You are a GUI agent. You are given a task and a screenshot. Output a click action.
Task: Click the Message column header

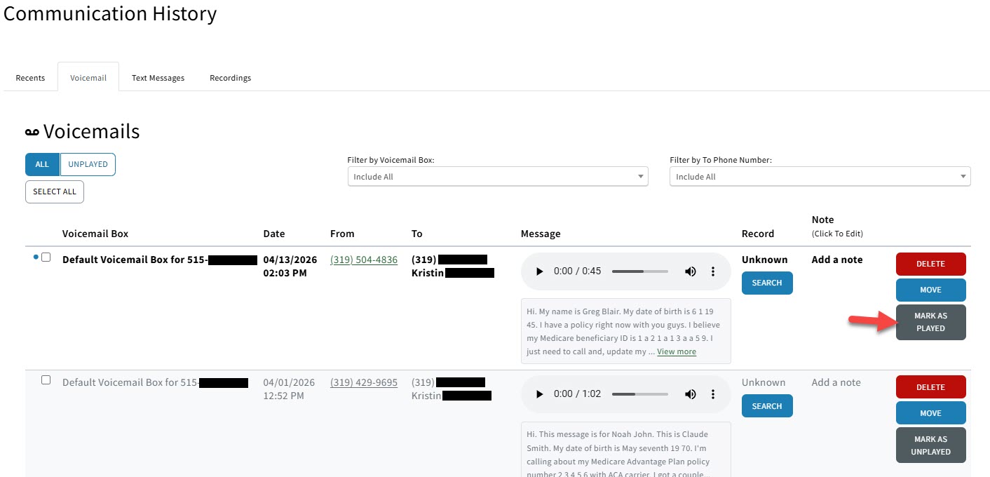coord(541,234)
